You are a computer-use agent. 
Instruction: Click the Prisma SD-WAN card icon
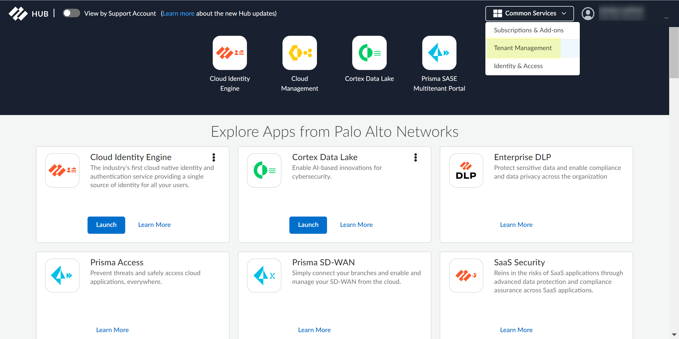point(264,276)
